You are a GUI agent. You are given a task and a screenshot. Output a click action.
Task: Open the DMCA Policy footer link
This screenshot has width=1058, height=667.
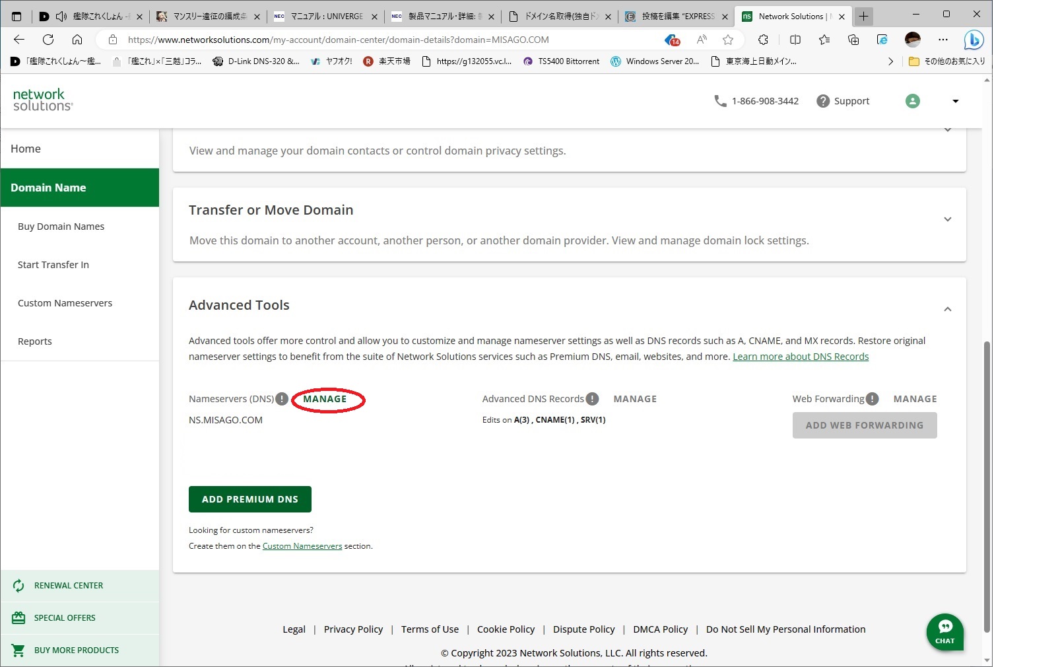[660, 629]
